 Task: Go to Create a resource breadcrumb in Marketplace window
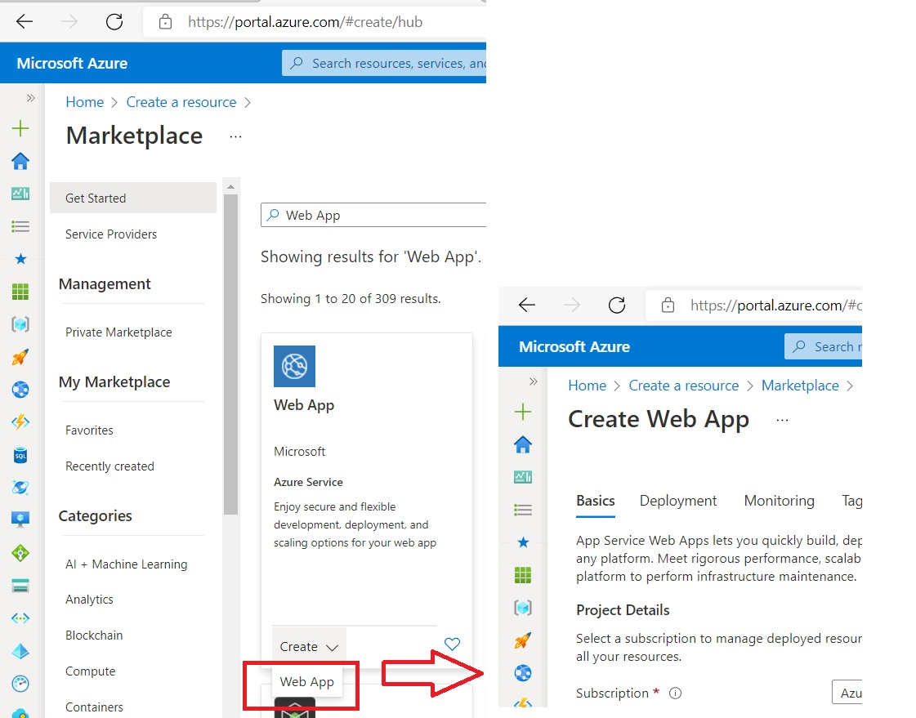(x=181, y=102)
